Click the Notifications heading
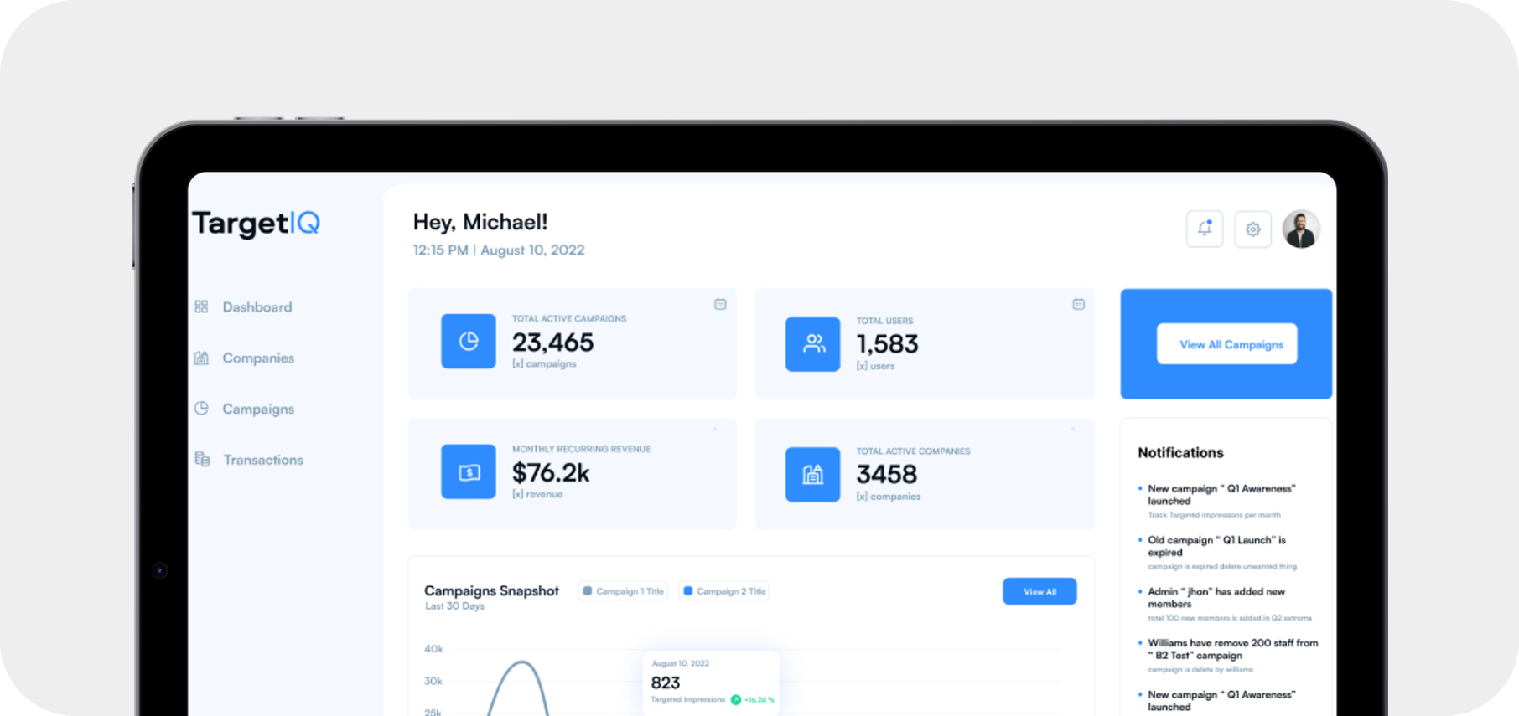1519x716 pixels. (1180, 452)
